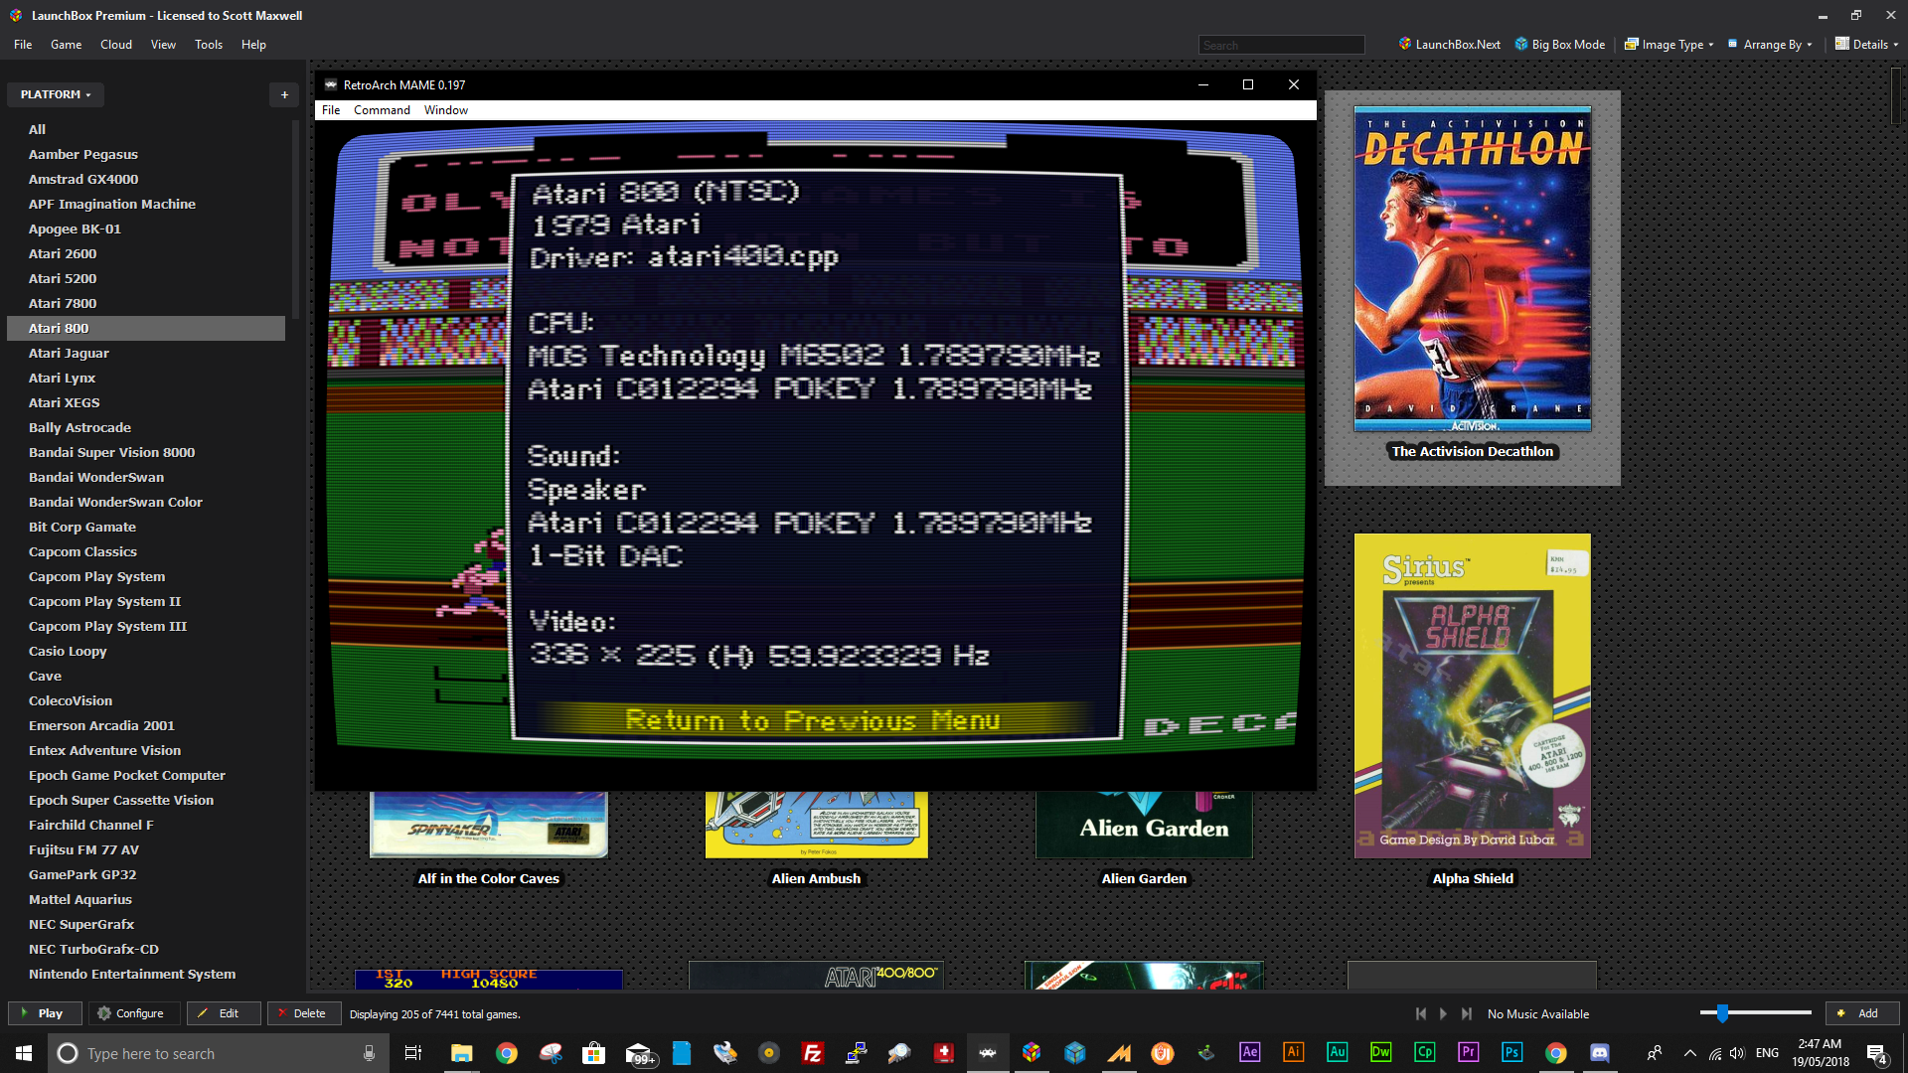Image resolution: width=1908 pixels, height=1073 pixels.
Task: Open Microsoft Store from taskbar
Action: click(593, 1053)
